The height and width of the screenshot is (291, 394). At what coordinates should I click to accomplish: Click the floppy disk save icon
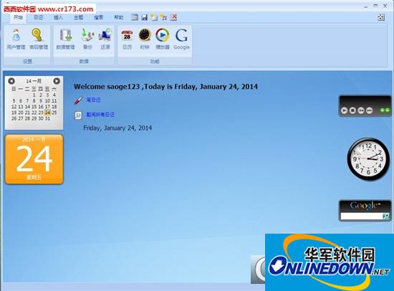144,17
